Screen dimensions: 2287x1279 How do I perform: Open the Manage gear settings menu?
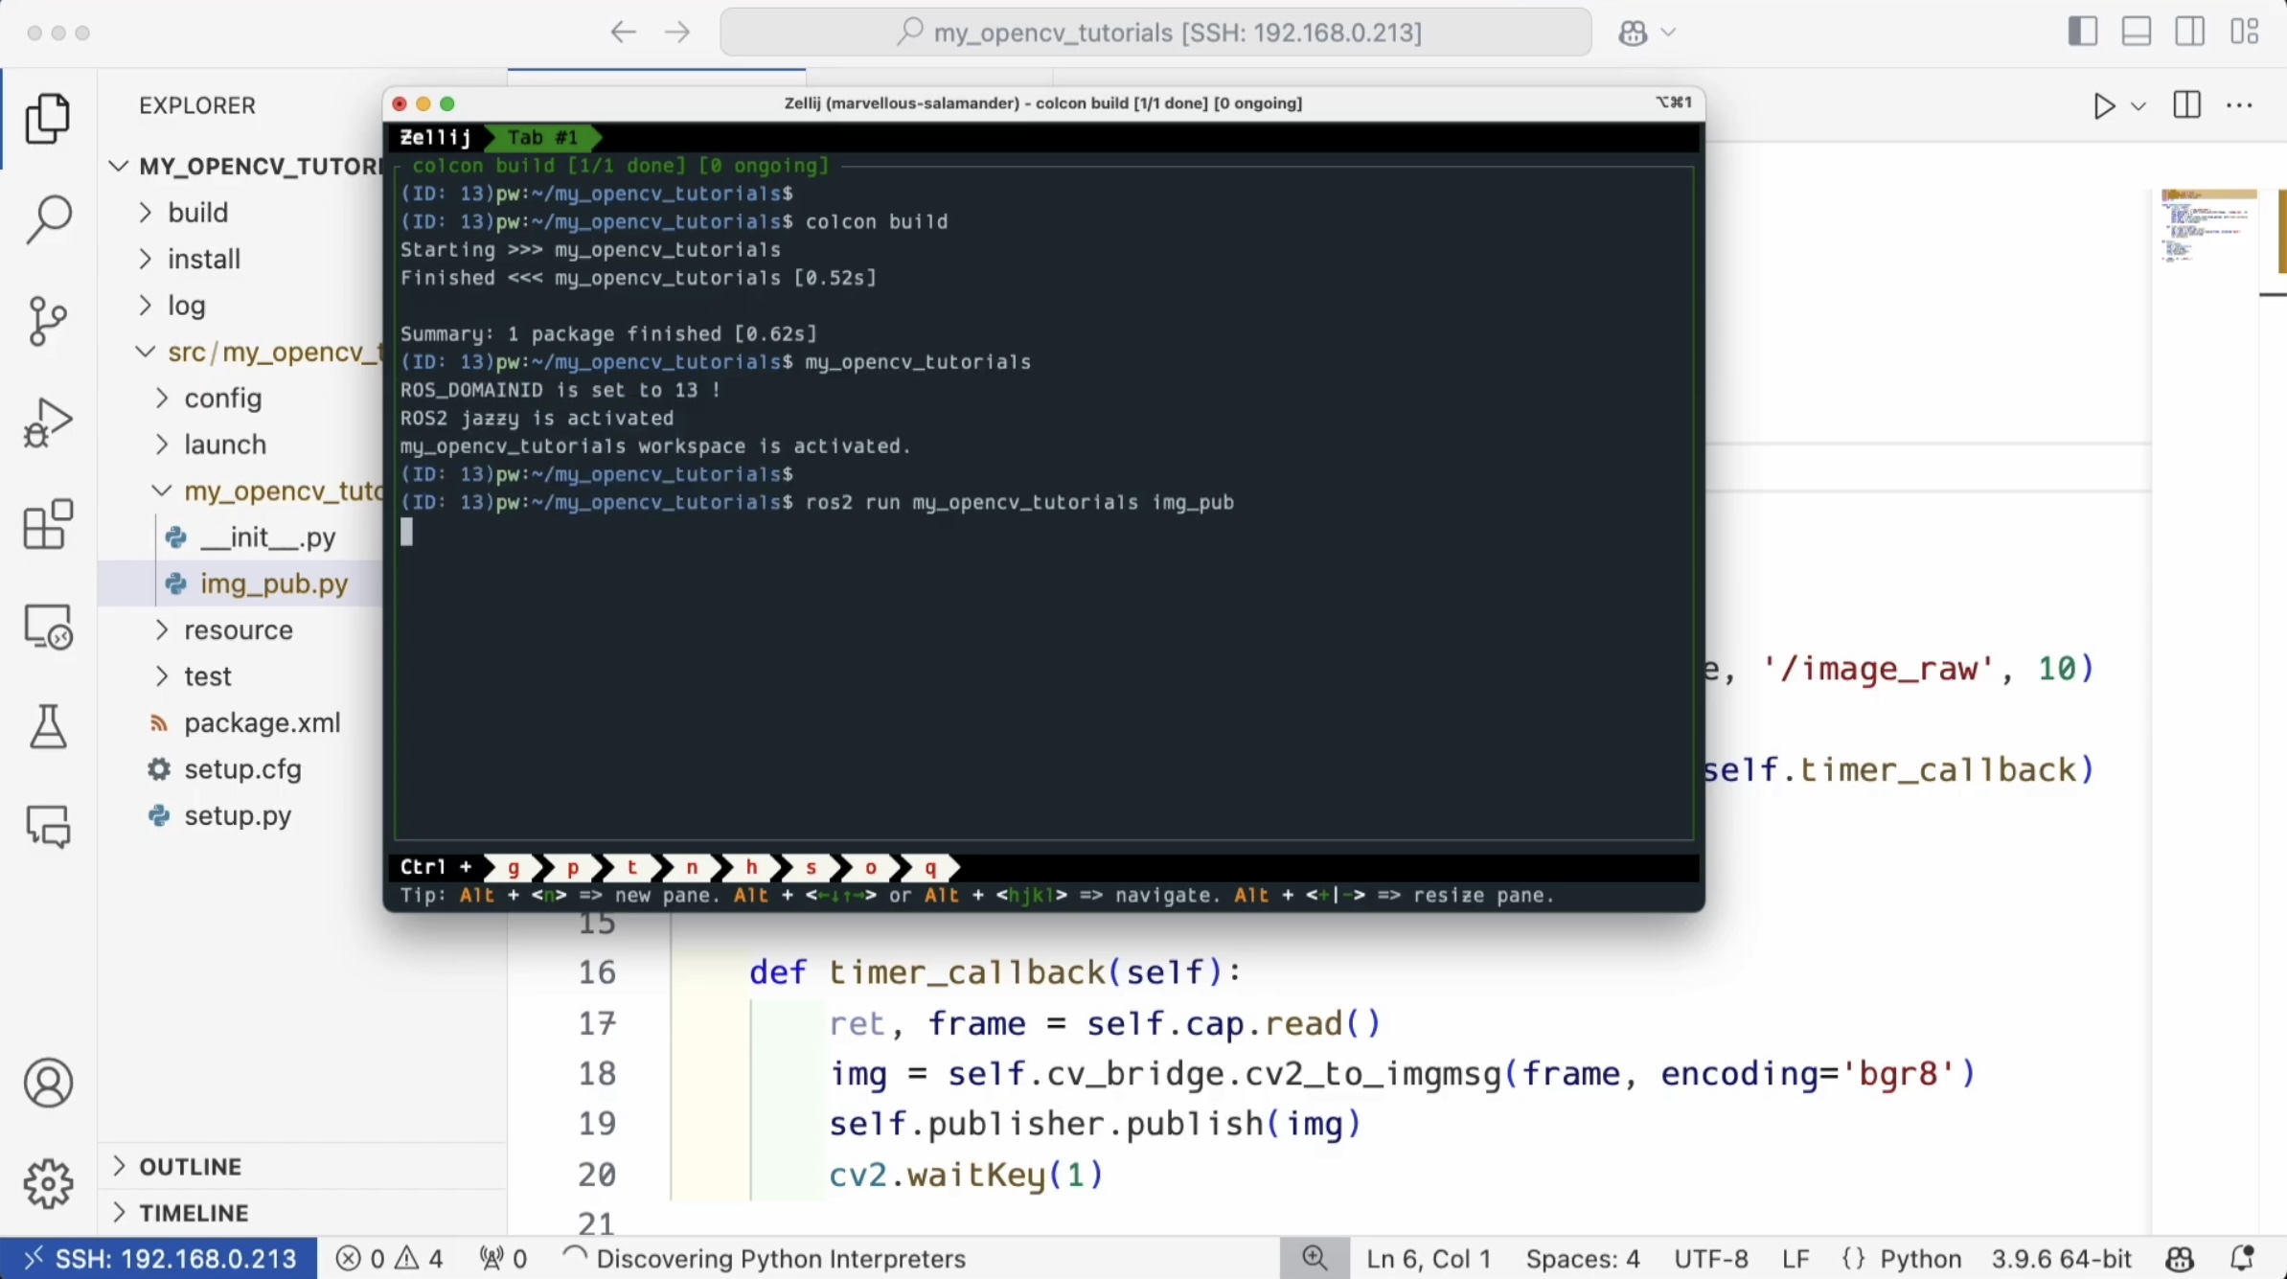[48, 1184]
